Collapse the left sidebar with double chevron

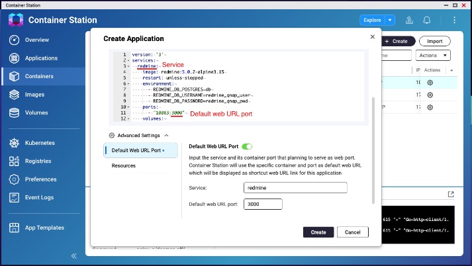tap(73, 255)
